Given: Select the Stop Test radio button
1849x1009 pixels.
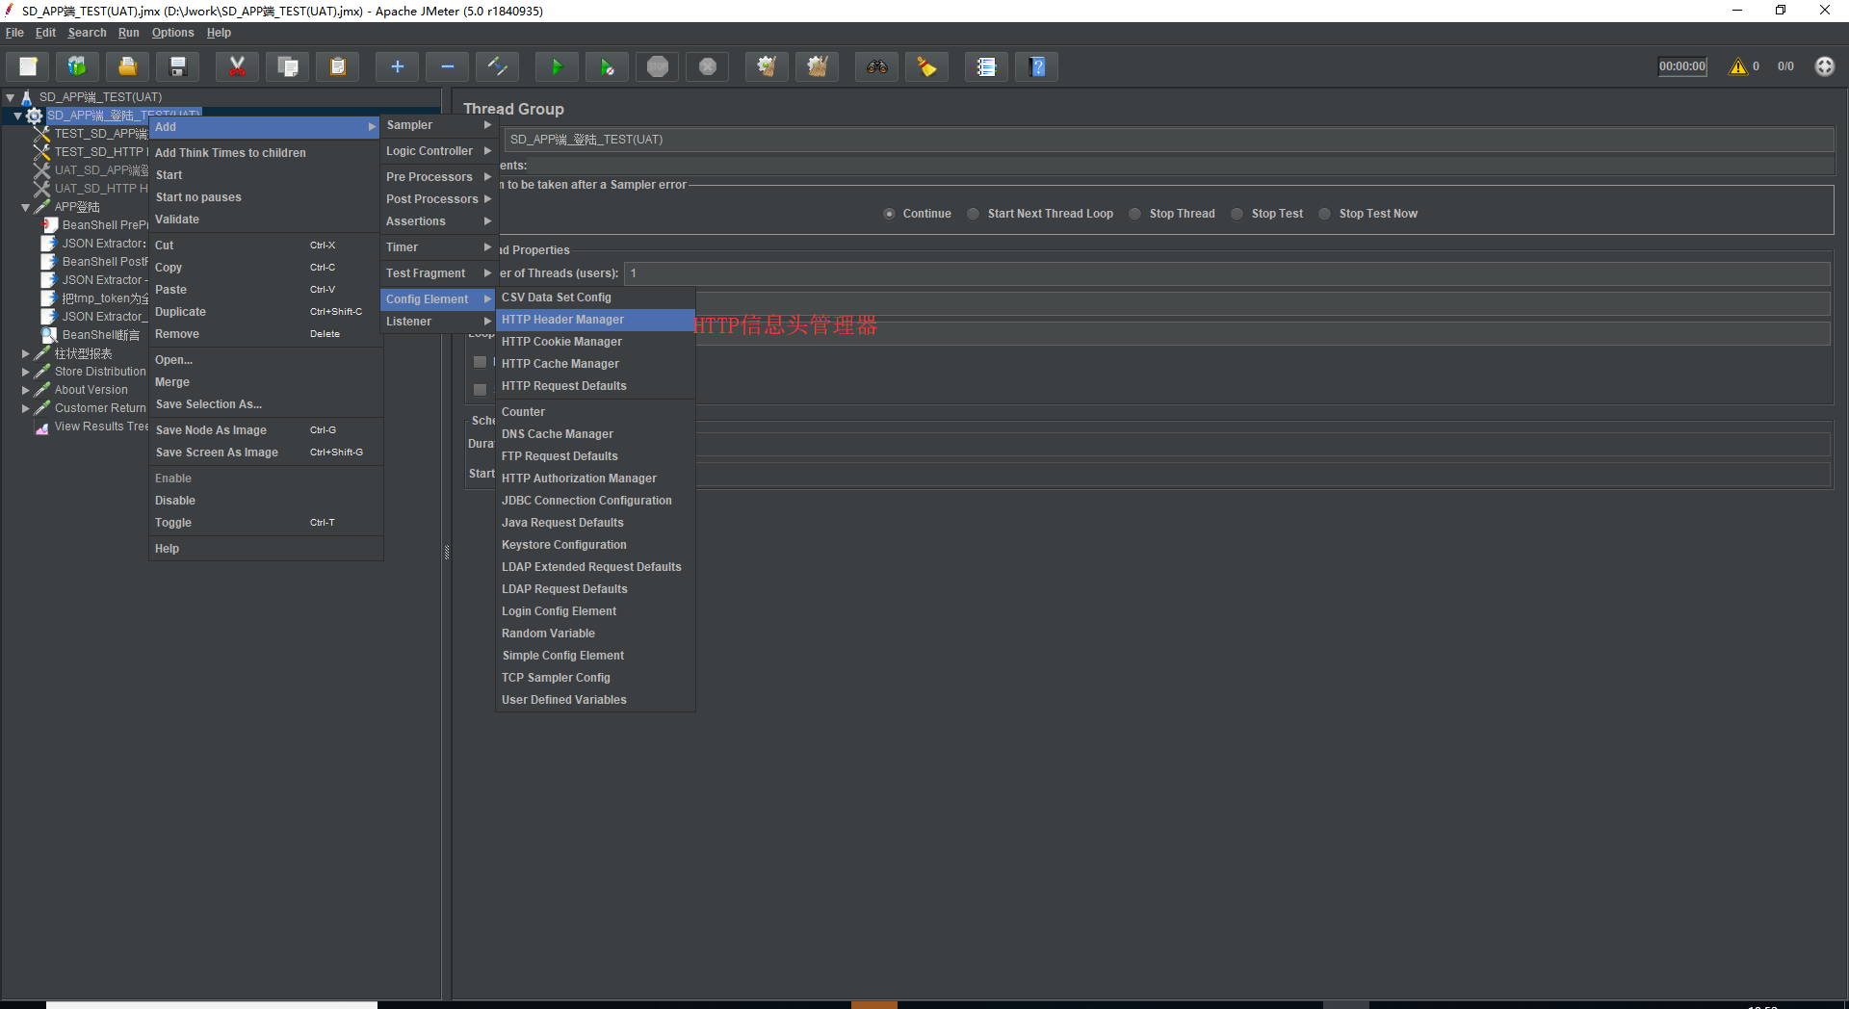Looking at the screenshot, I should pyautogui.click(x=1237, y=214).
